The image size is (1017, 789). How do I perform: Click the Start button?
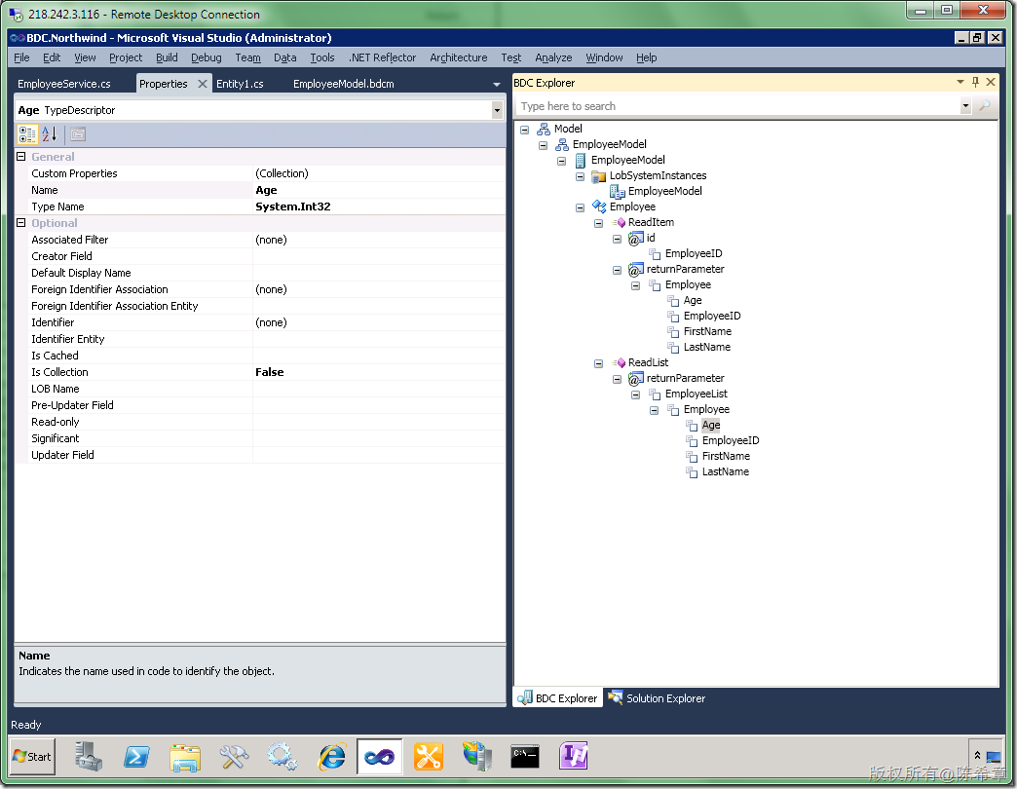[x=32, y=757]
